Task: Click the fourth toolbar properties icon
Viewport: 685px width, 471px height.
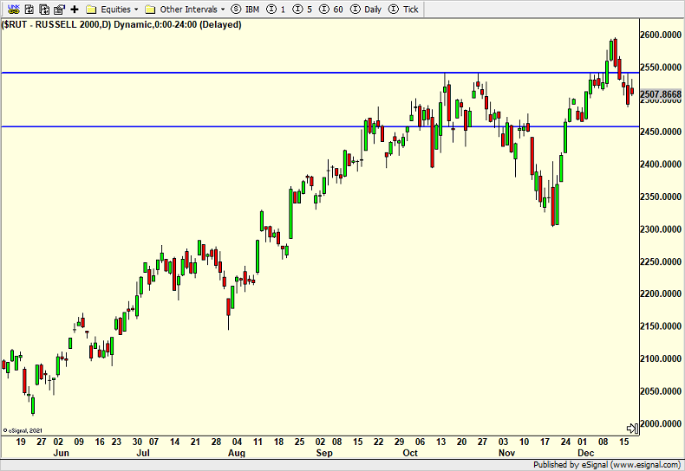Action: click(59, 10)
